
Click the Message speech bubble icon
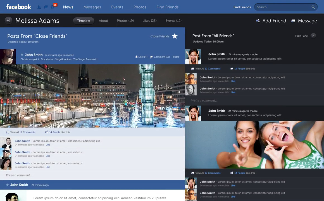coord(293,21)
